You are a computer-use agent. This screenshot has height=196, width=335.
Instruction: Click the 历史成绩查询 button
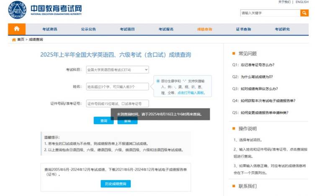[x=116, y=184]
